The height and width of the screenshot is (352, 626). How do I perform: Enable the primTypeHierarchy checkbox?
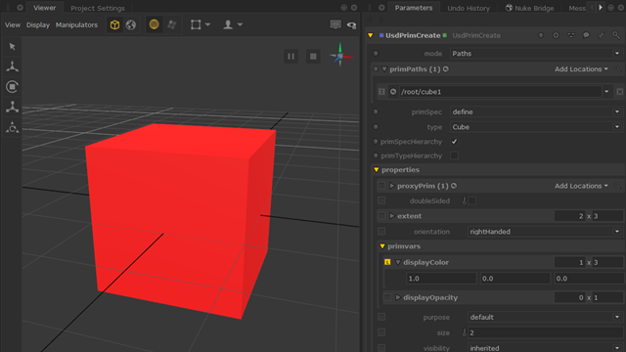click(454, 155)
